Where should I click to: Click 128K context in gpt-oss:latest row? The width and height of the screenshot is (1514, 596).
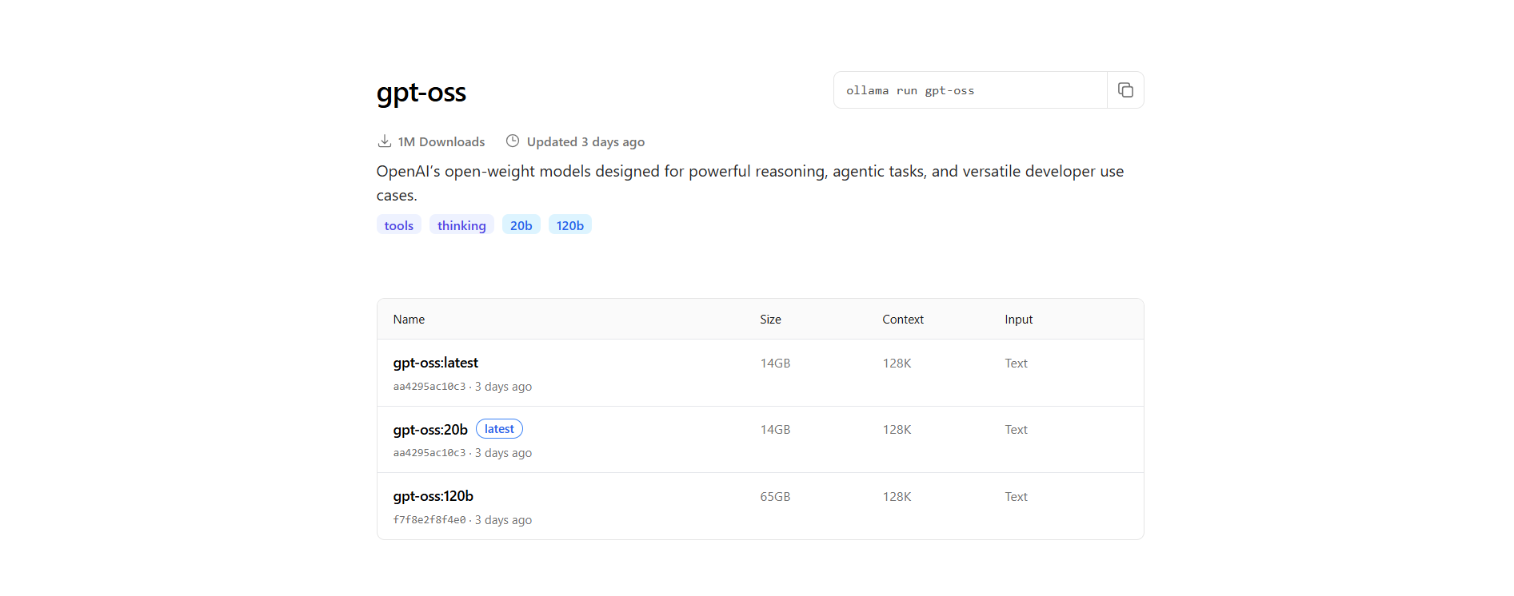[897, 364]
